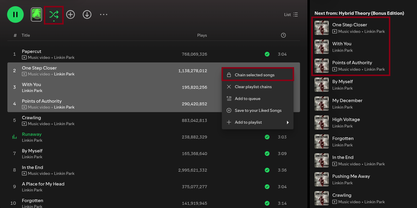
Task: Select Chain selected songs menu option
Action: coord(254,75)
